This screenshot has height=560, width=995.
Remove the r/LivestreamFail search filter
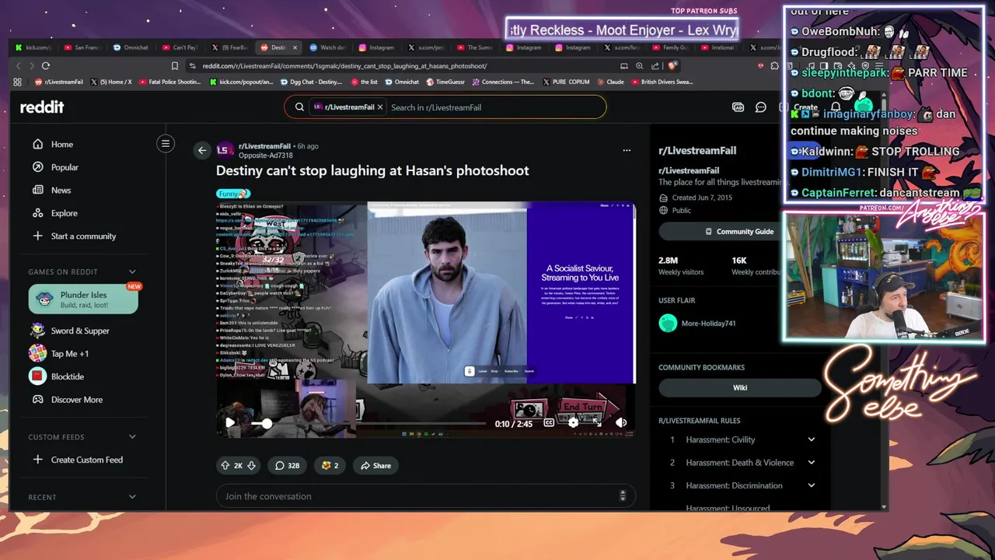pyautogui.click(x=380, y=107)
